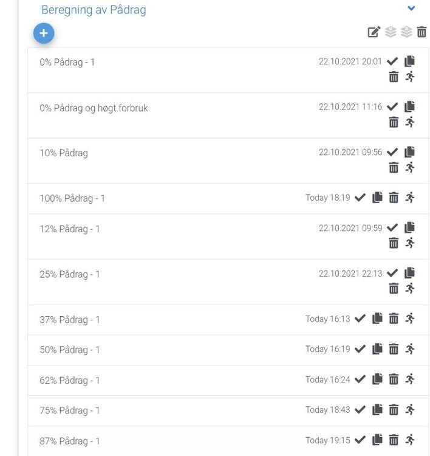This screenshot has height=456, width=430.
Task: Open the '12% Pådrag - 1' item
Action: (70, 229)
